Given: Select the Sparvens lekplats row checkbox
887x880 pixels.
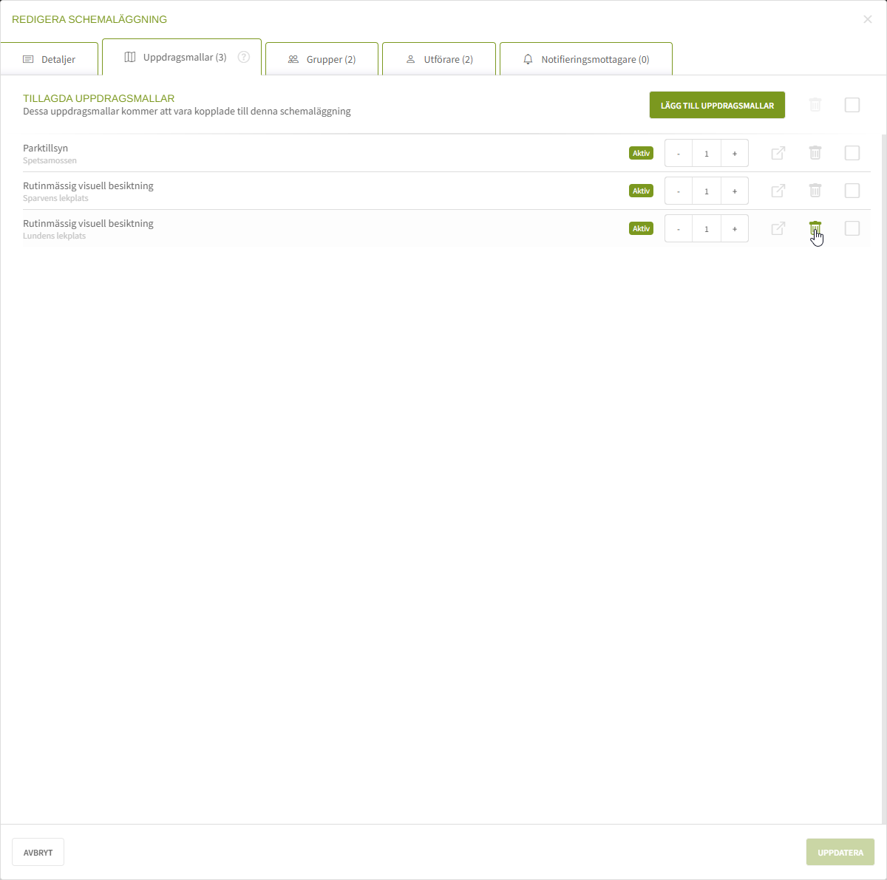Looking at the screenshot, I should 852,191.
